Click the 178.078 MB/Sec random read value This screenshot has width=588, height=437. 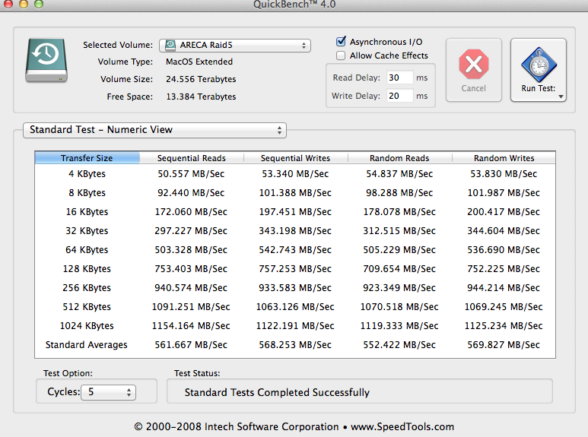coord(400,212)
